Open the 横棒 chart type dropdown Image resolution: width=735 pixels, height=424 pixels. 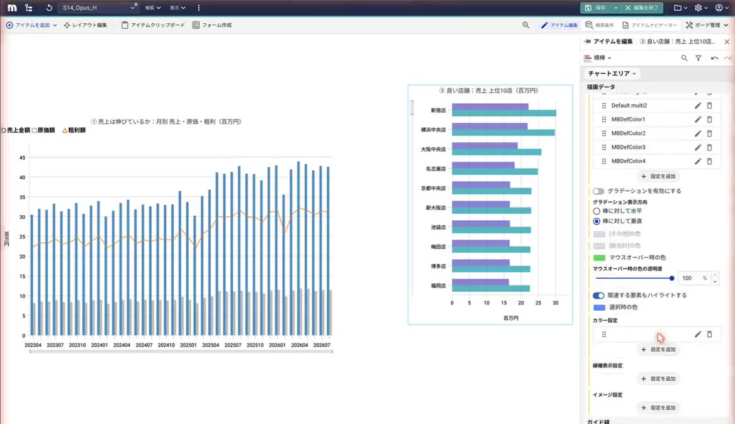tap(598, 58)
